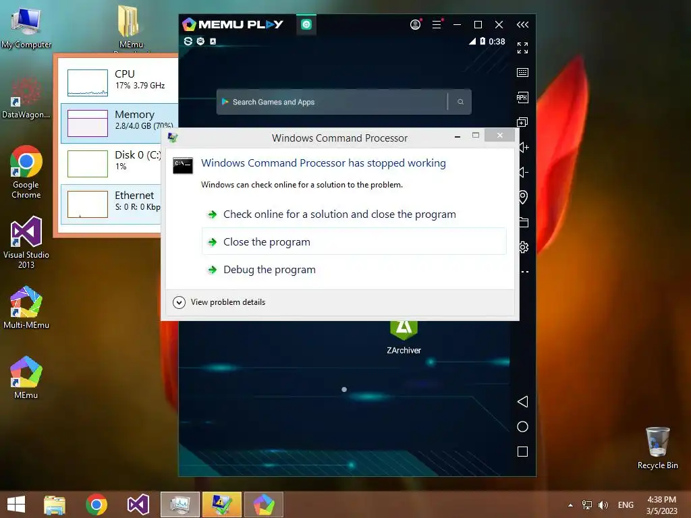Click the Windows Start button

16,505
